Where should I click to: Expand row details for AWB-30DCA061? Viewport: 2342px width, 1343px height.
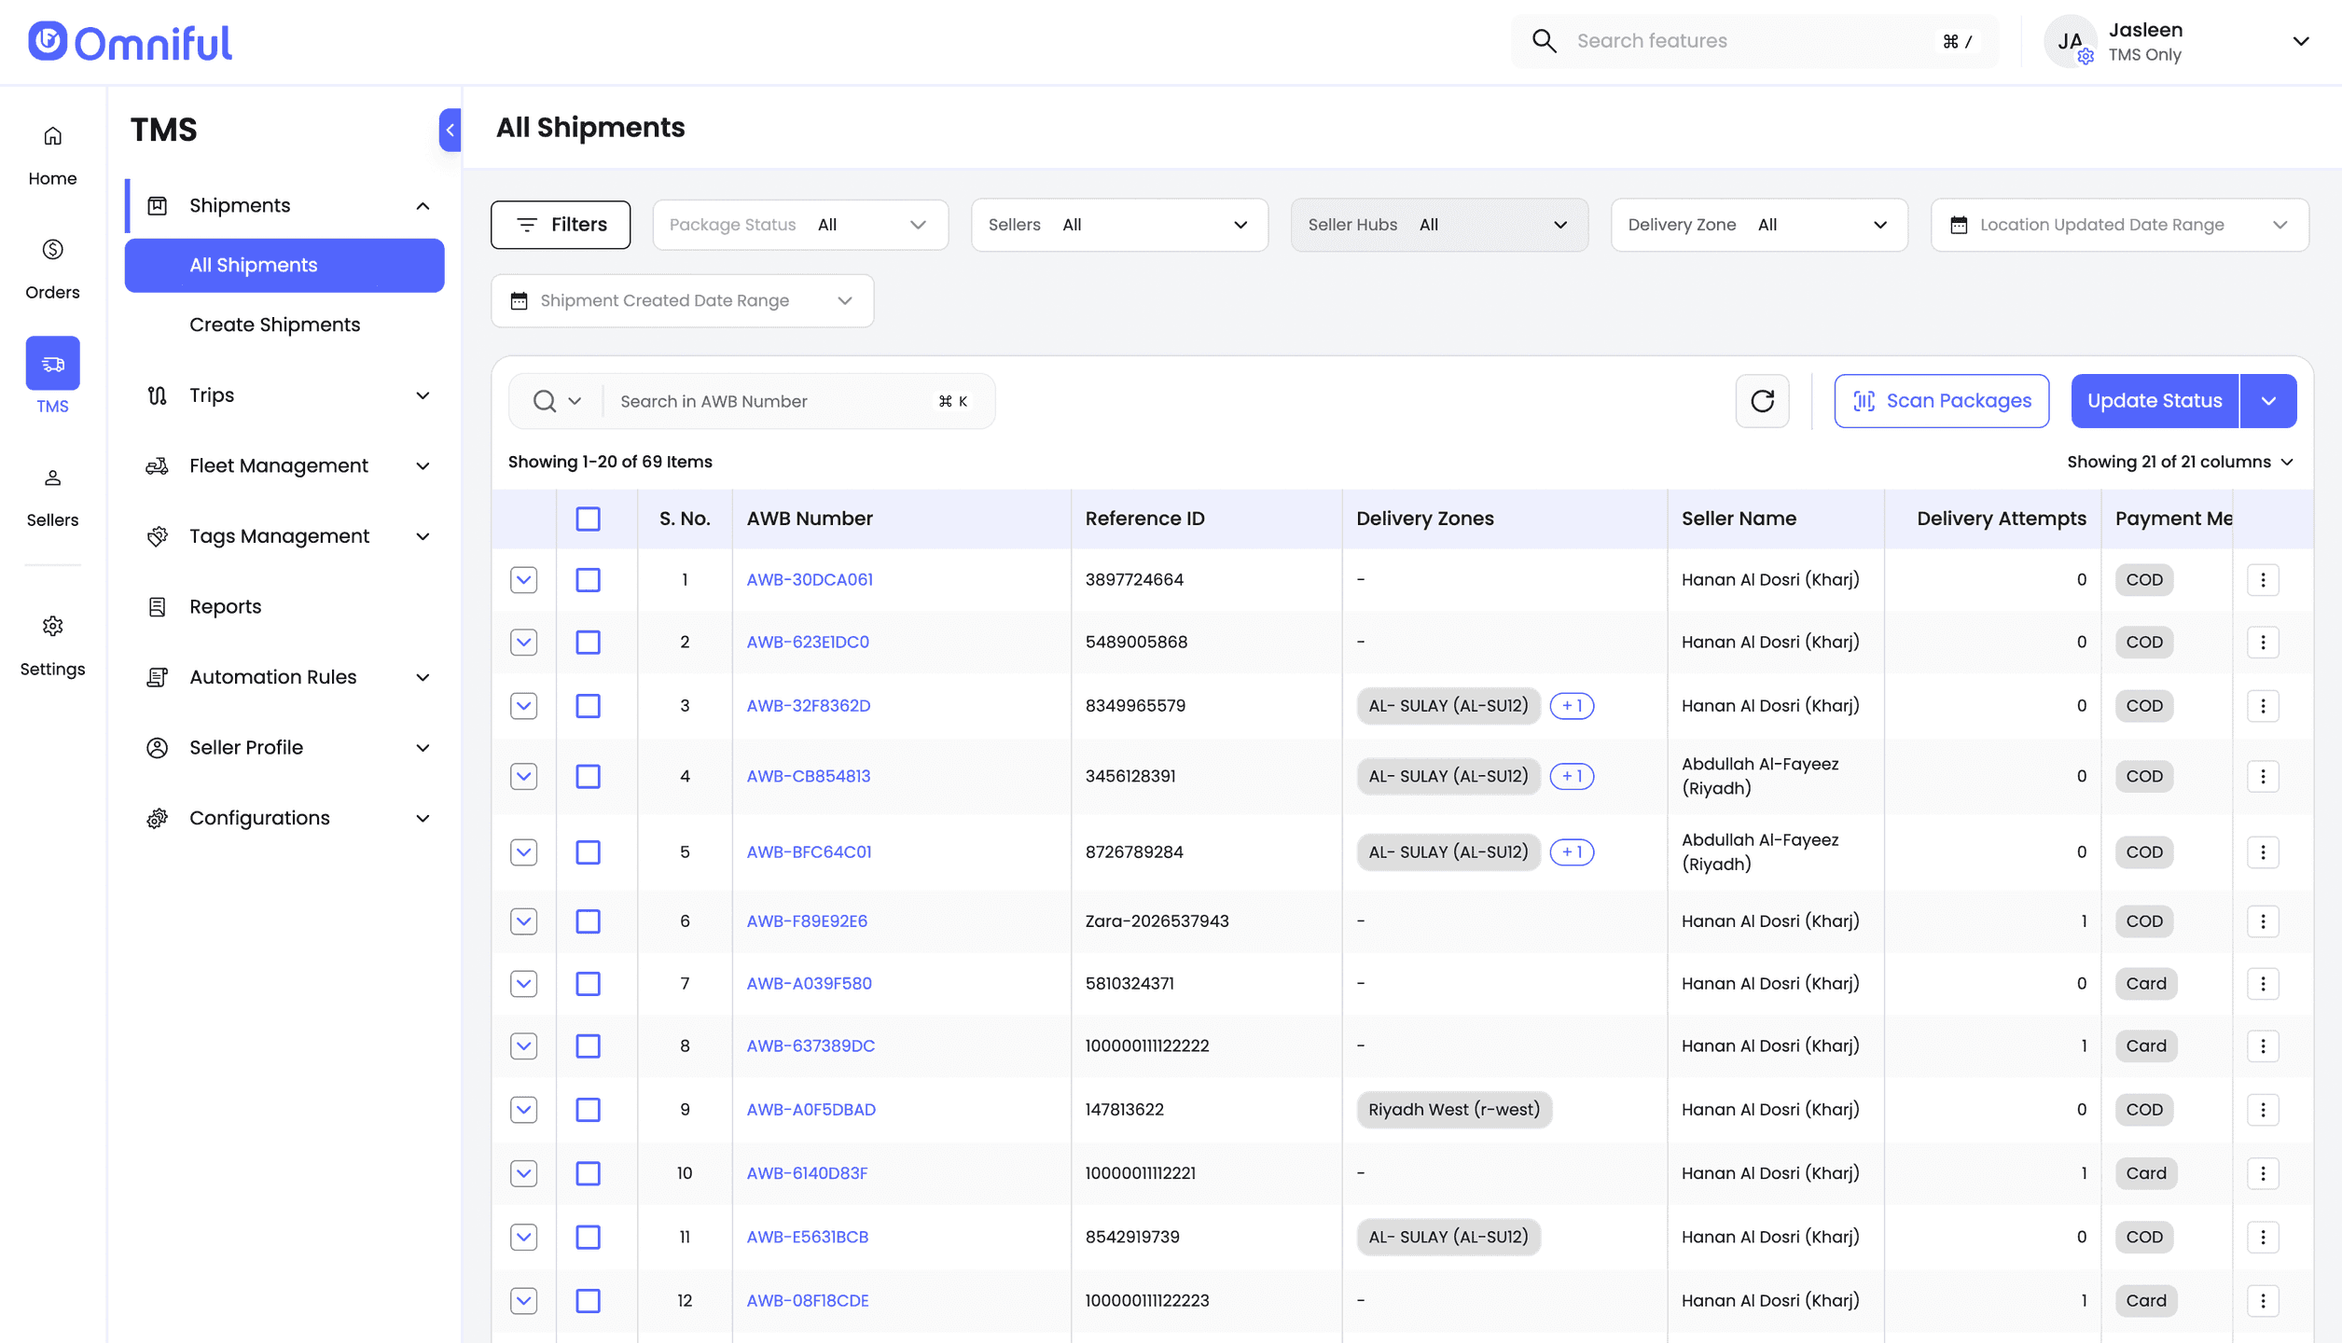coord(523,579)
